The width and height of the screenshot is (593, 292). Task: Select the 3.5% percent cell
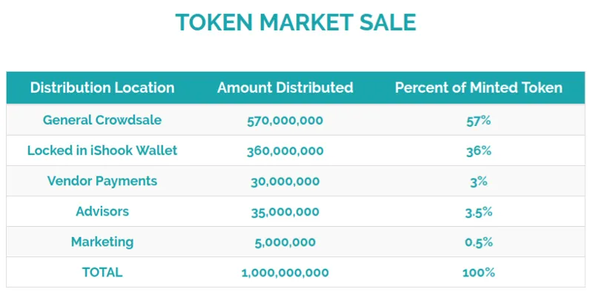pos(479,212)
